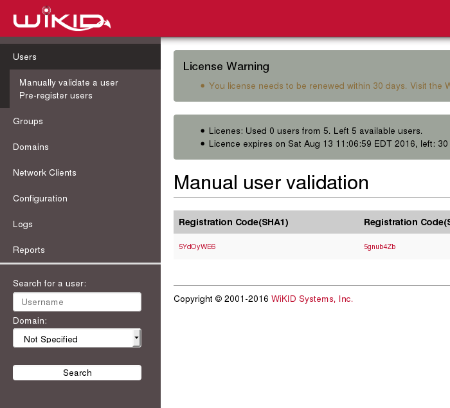
Task: Go to Groups in sidebar
Action: coord(28,121)
